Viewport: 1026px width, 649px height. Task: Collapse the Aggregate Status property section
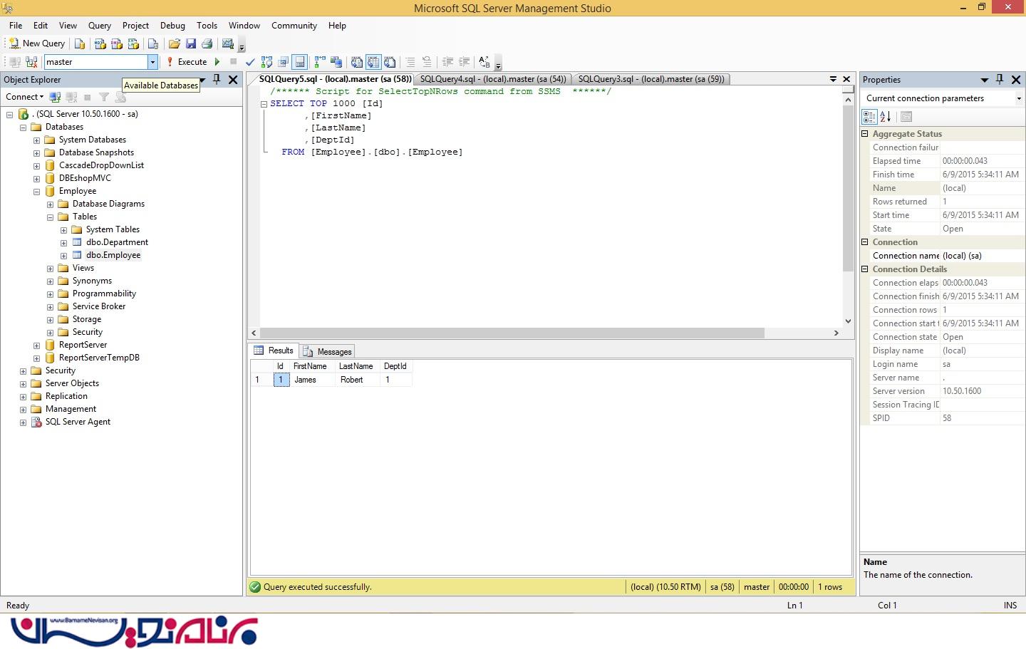click(865, 134)
